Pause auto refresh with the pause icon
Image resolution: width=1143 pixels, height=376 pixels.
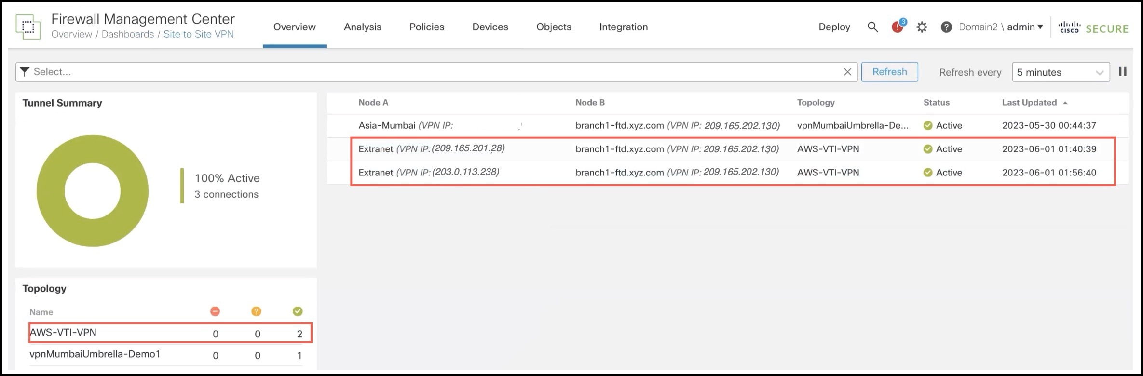[x=1123, y=71]
